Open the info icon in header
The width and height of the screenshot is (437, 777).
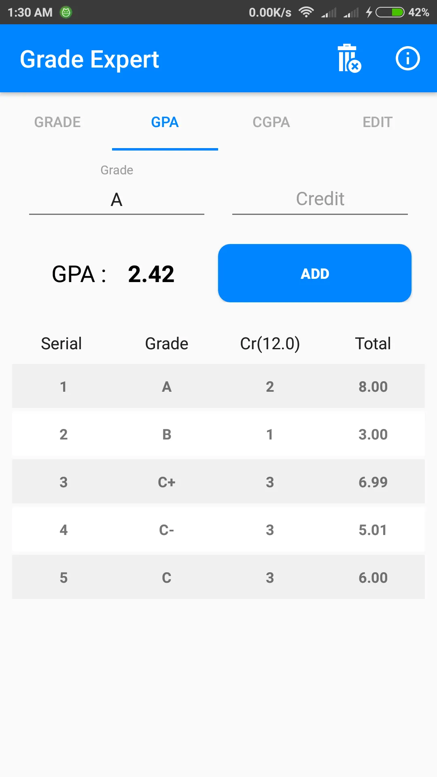(407, 58)
